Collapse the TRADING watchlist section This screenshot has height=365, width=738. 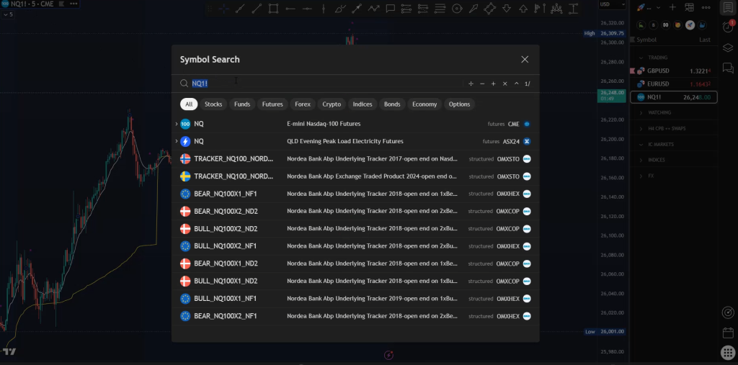[x=641, y=58]
